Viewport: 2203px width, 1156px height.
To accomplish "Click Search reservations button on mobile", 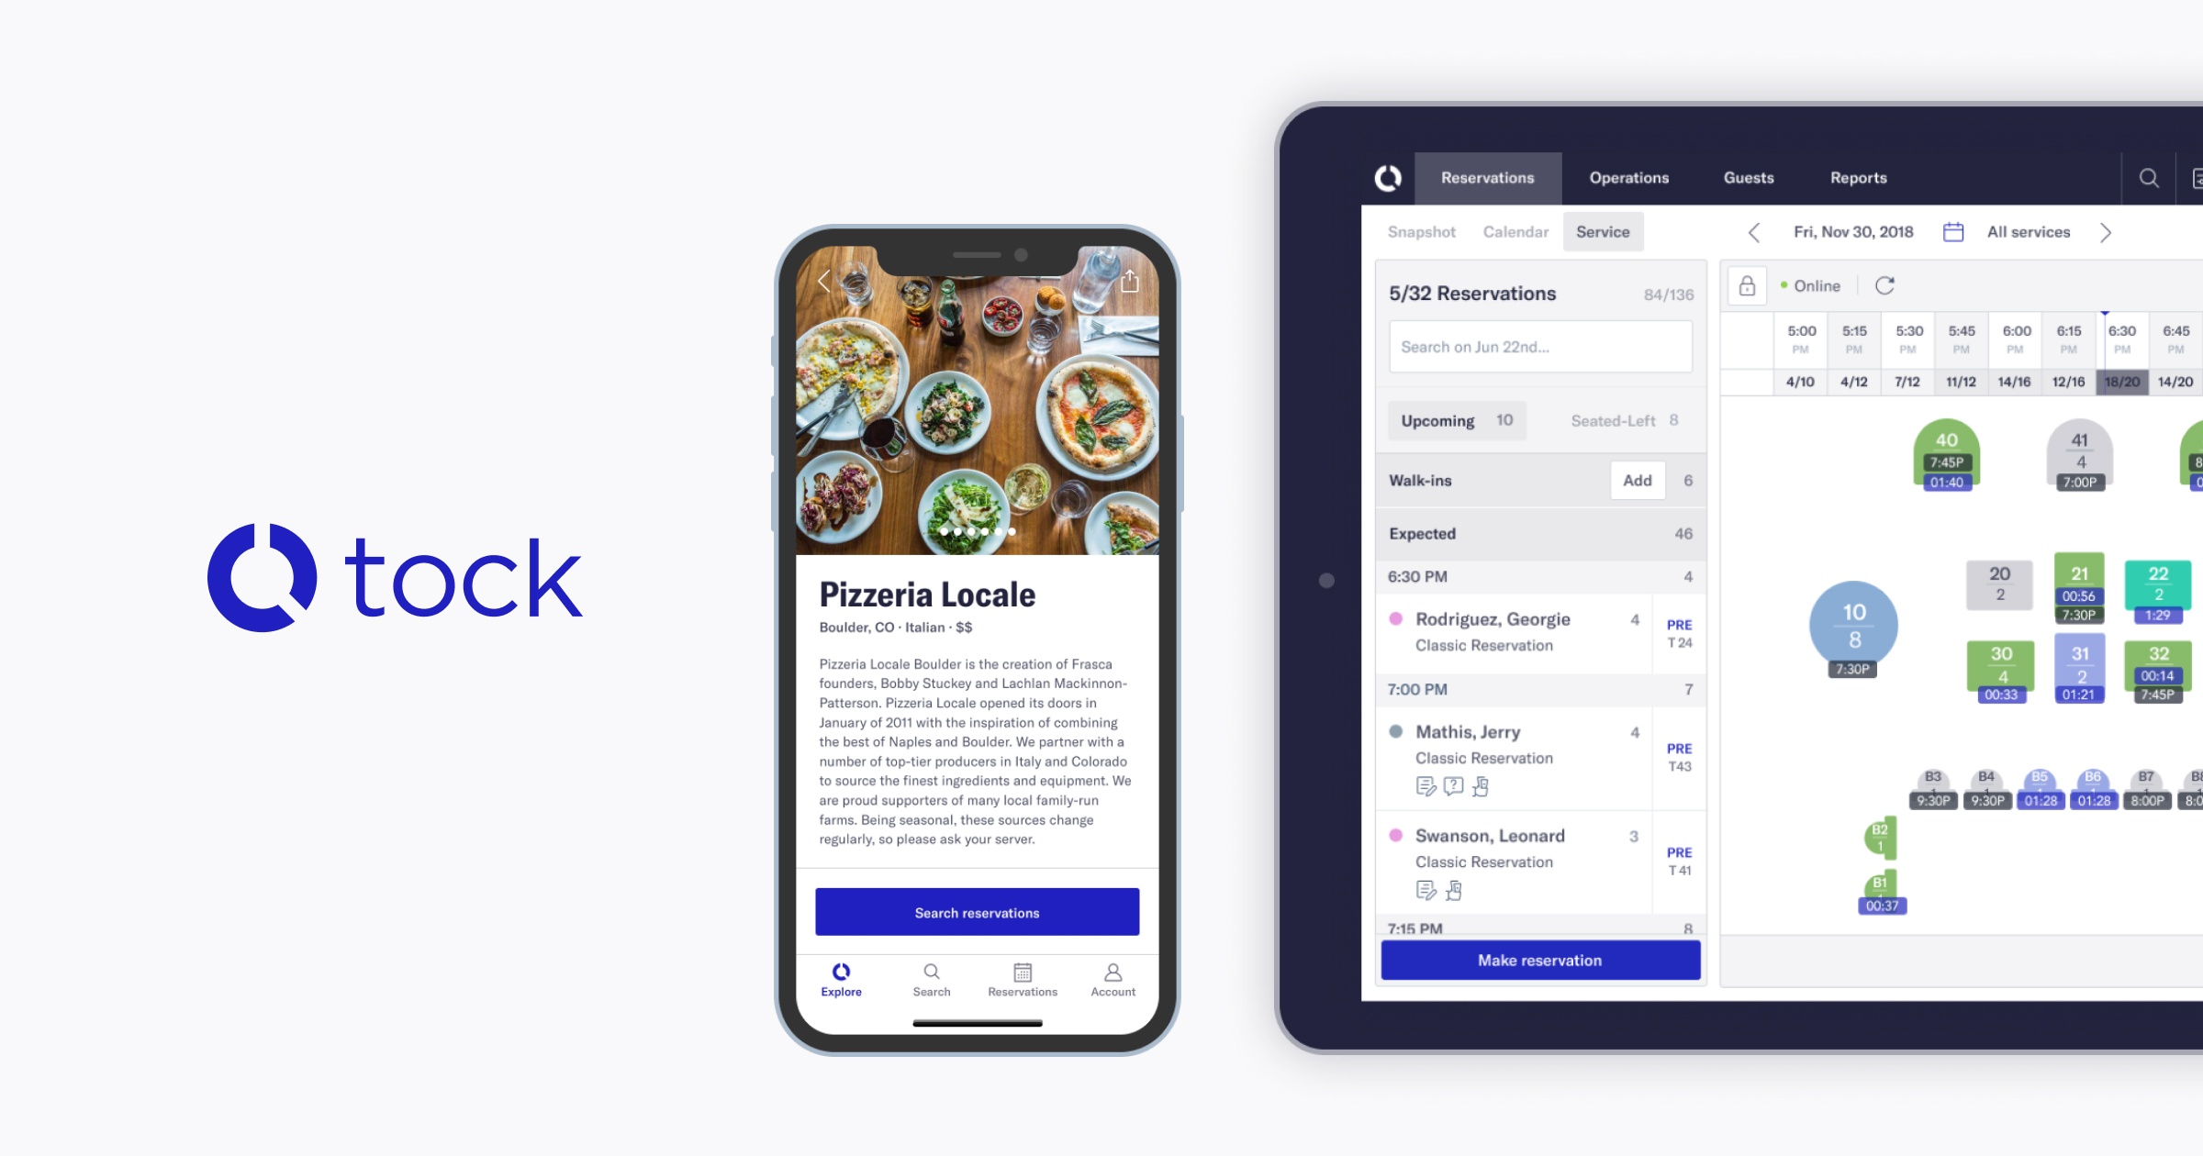I will point(976,911).
